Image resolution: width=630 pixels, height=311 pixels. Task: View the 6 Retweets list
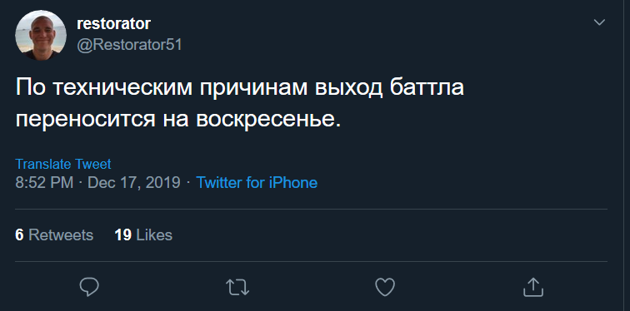(54, 234)
